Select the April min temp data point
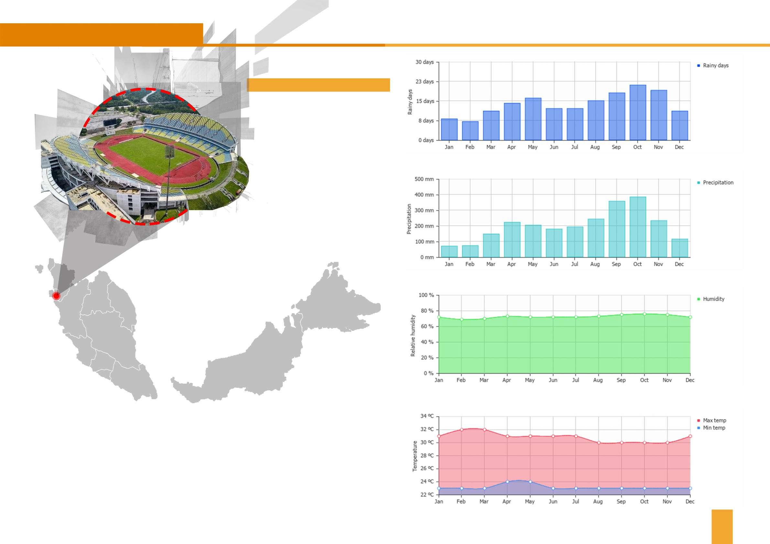This screenshot has height=544, width=770. pyautogui.click(x=507, y=482)
